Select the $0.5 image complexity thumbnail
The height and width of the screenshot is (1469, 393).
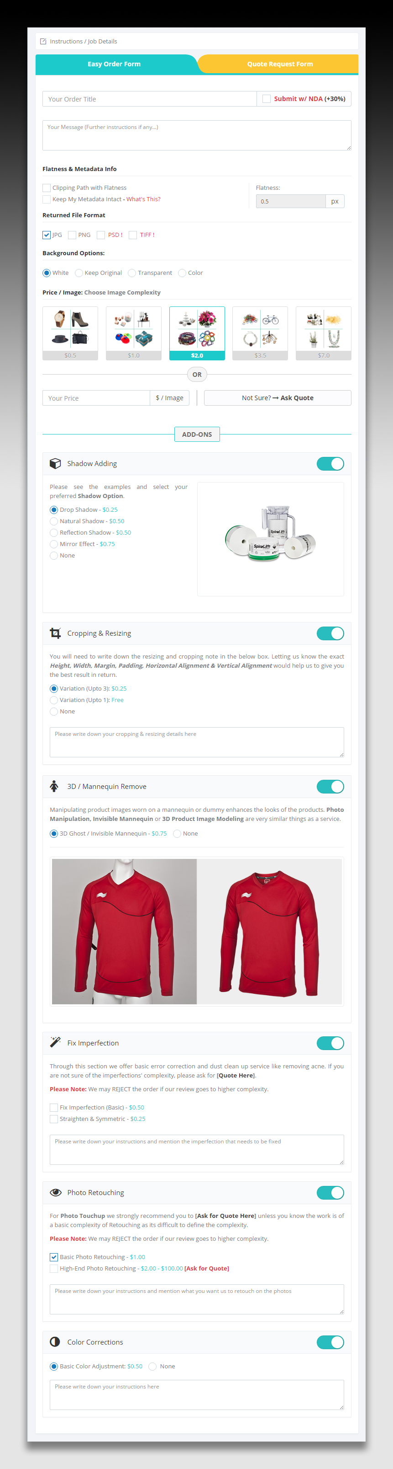70,333
